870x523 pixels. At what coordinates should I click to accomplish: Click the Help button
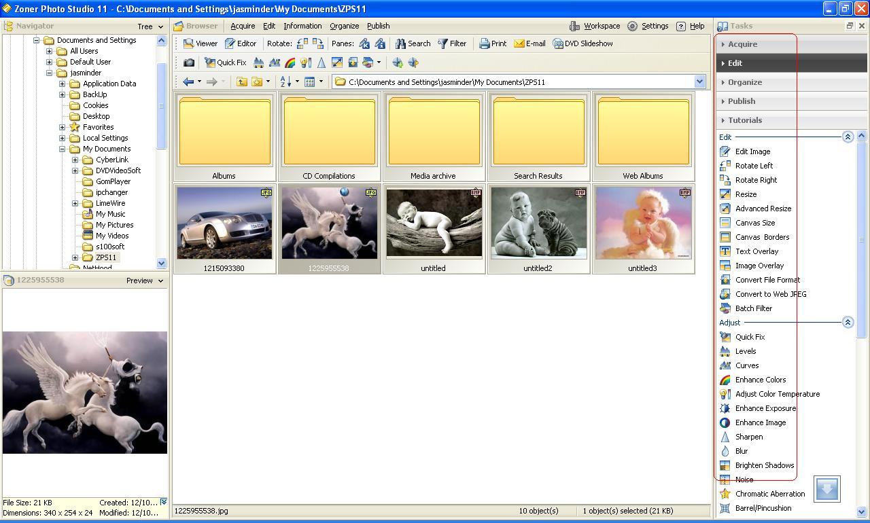(x=697, y=26)
